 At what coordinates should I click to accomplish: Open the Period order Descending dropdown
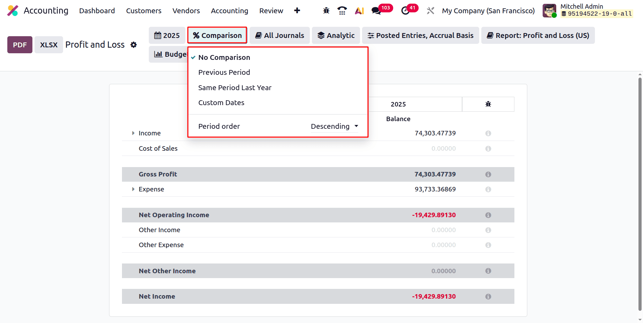(x=334, y=126)
